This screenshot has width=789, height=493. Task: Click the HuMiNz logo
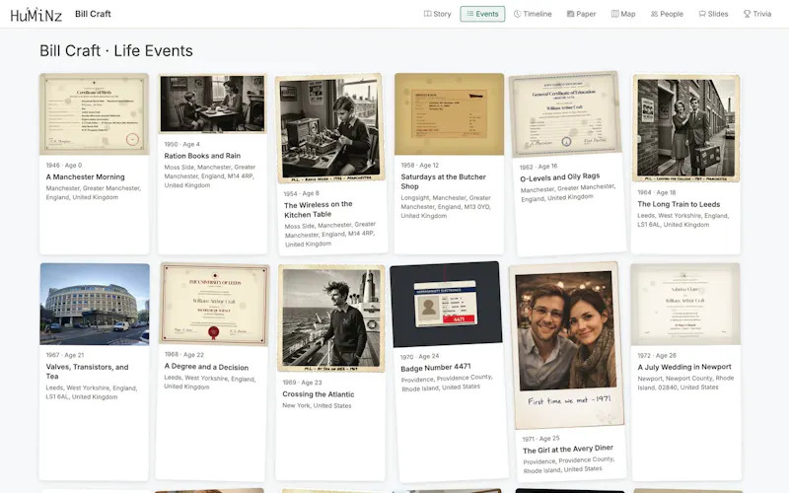pos(36,14)
